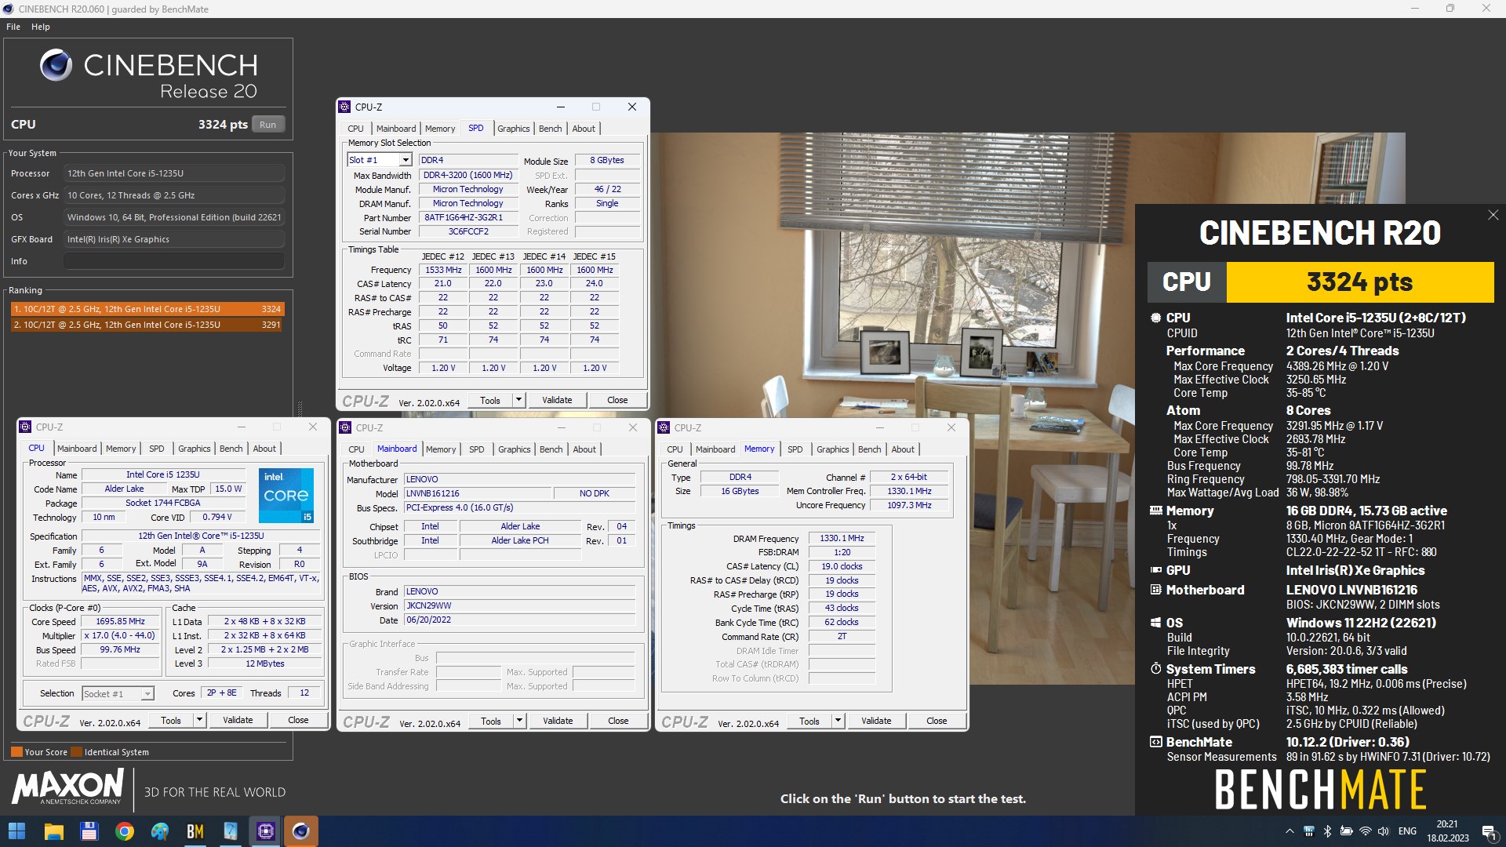Click the Motherboard icon in BenchMate panel
Image resolution: width=1506 pixels, height=847 pixels.
tap(1155, 590)
